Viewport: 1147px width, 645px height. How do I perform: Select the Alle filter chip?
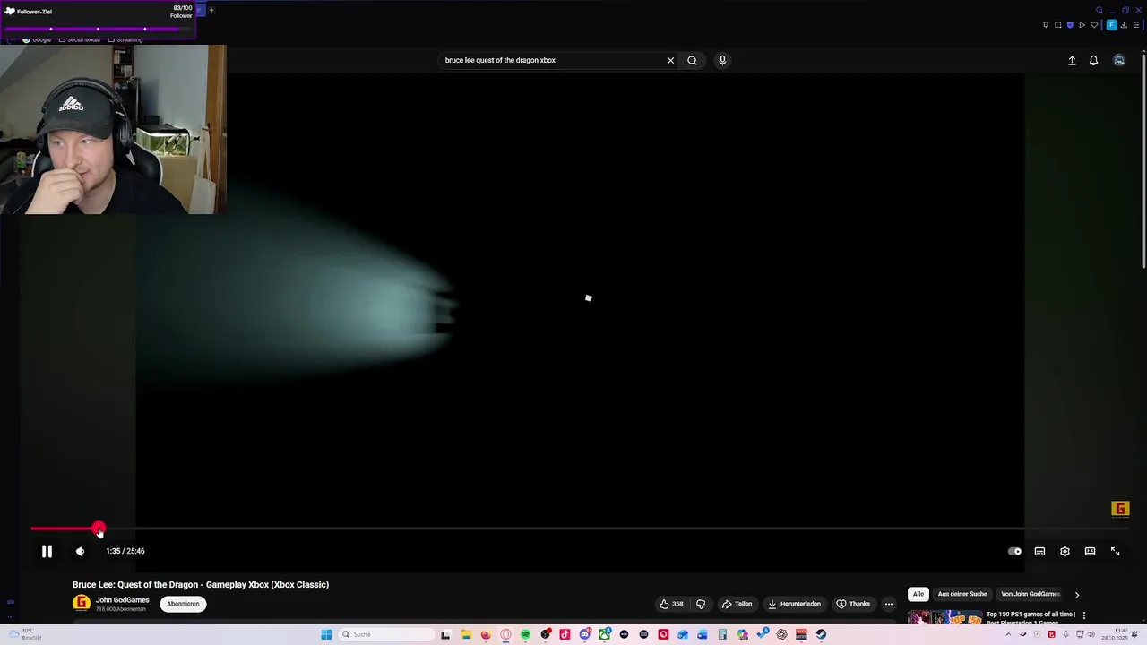(x=918, y=594)
